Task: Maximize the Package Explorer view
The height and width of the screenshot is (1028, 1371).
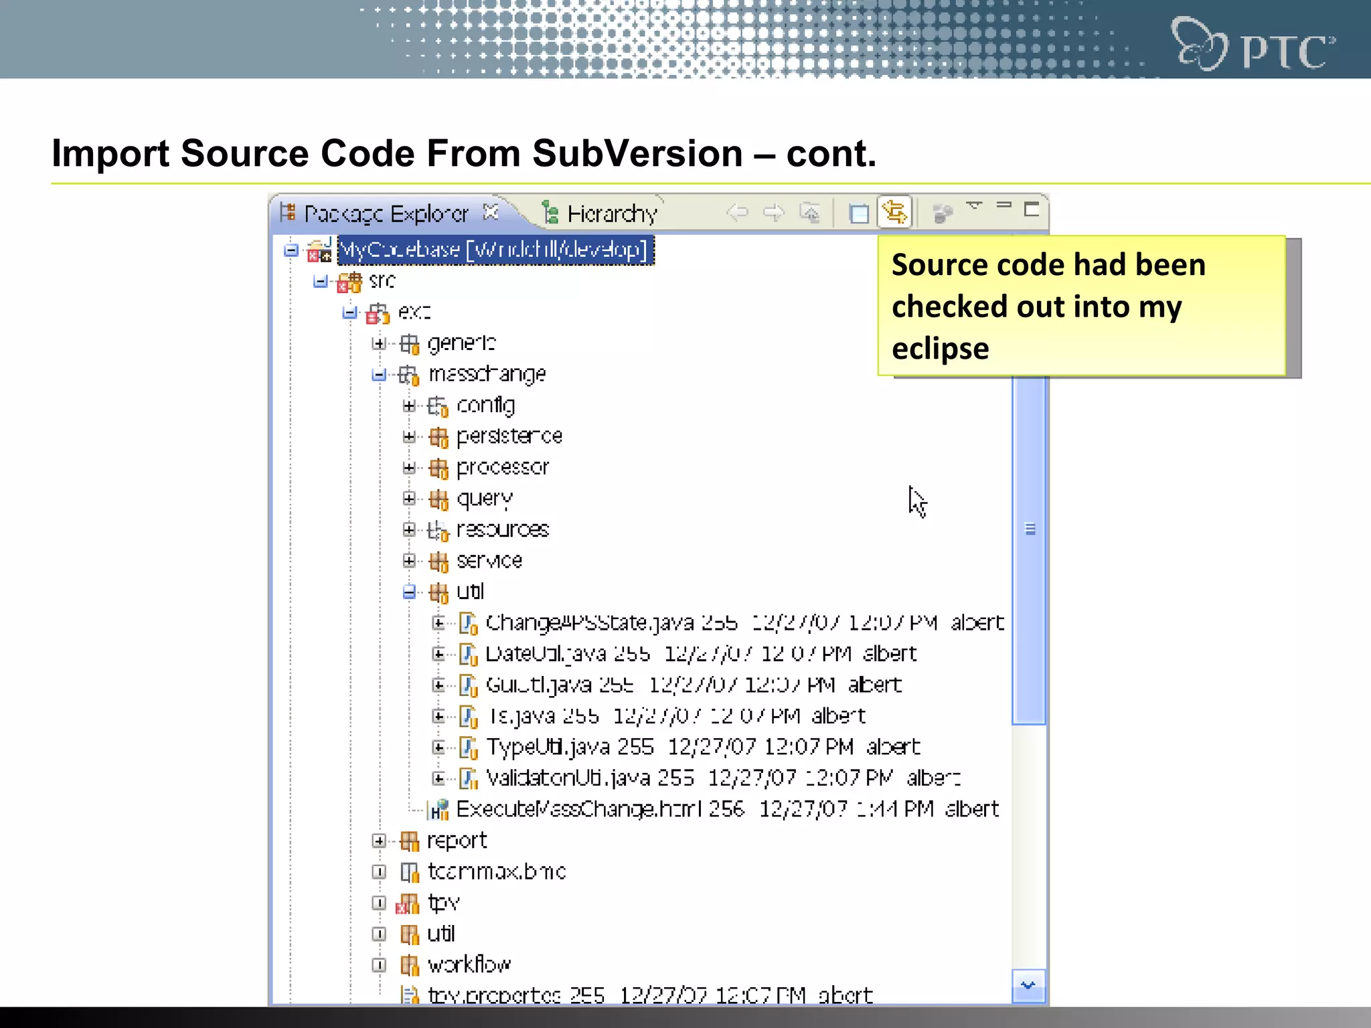Action: (x=1032, y=209)
